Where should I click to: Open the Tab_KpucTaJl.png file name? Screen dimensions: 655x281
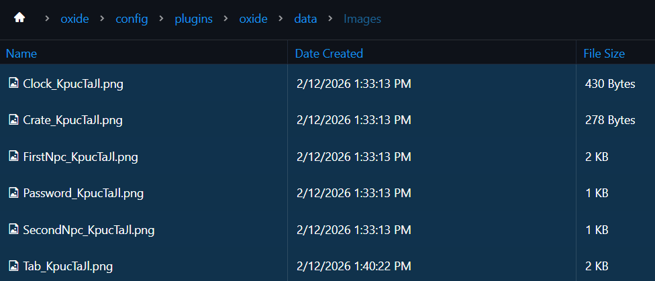(68, 266)
